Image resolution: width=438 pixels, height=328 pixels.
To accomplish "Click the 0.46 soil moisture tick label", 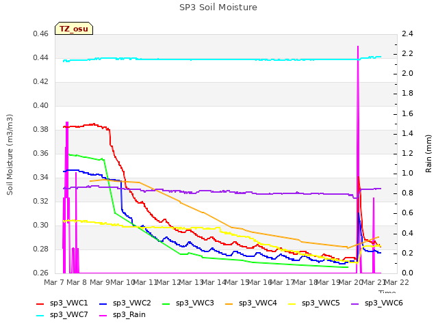I will [41, 33].
